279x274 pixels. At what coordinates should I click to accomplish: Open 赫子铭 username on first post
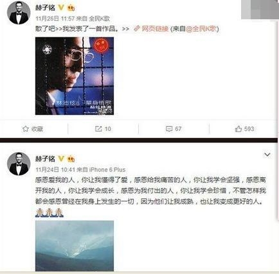(45, 8)
